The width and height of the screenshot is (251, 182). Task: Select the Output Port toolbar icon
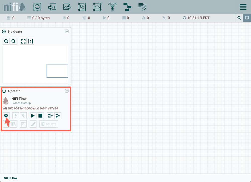(x=67, y=7)
